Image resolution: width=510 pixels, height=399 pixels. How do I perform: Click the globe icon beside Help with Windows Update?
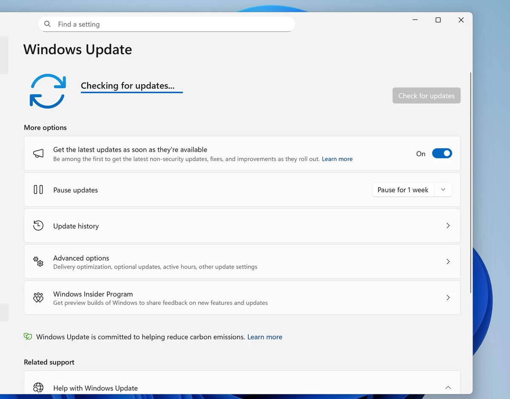coord(38,388)
